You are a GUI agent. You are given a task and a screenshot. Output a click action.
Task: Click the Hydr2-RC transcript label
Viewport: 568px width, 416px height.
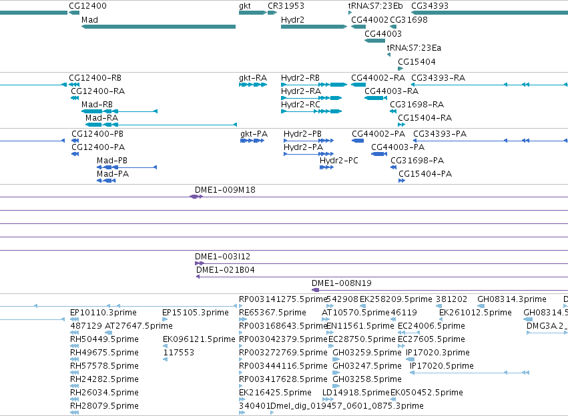(x=300, y=105)
